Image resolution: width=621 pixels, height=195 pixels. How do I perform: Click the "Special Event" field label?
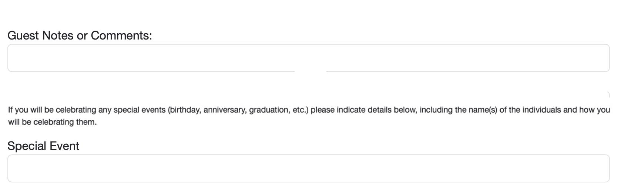(x=43, y=146)
